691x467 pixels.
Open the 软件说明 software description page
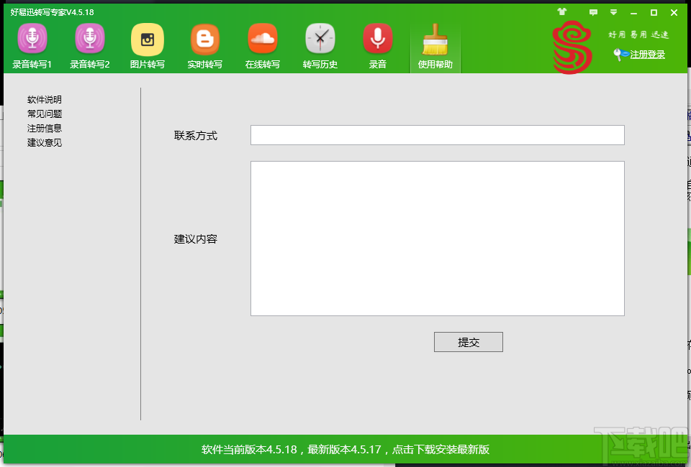tap(44, 99)
